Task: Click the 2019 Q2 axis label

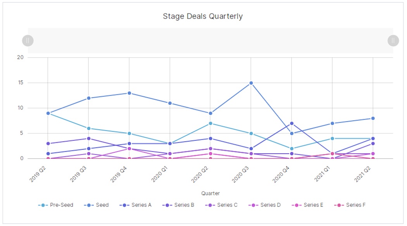Action: pos(39,173)
